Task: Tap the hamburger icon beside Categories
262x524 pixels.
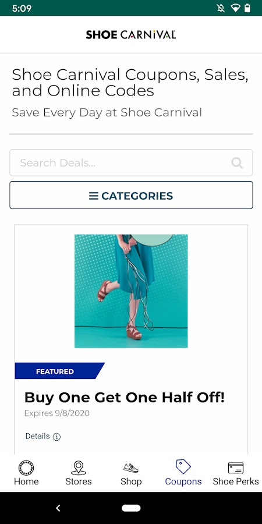Action: tap(94, 196)
